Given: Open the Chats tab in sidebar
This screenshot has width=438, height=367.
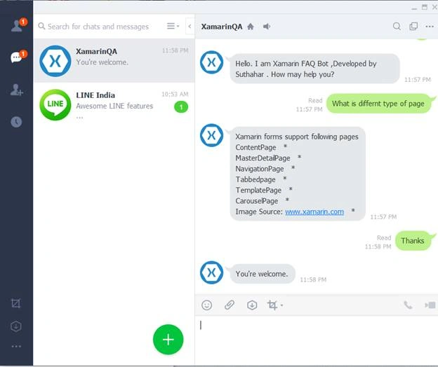Looking at the screenshot, I should [x=18, y=57].
